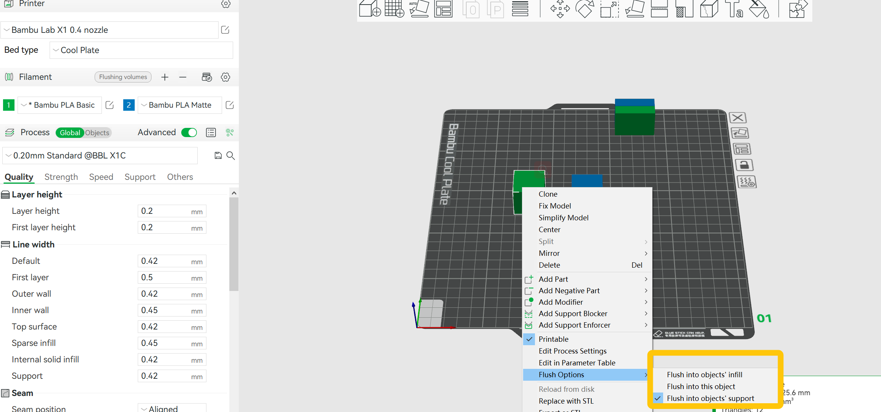The image size is (881, 412).
Task: Switch to the Strength tab
Action: click(x=61, y=177)
